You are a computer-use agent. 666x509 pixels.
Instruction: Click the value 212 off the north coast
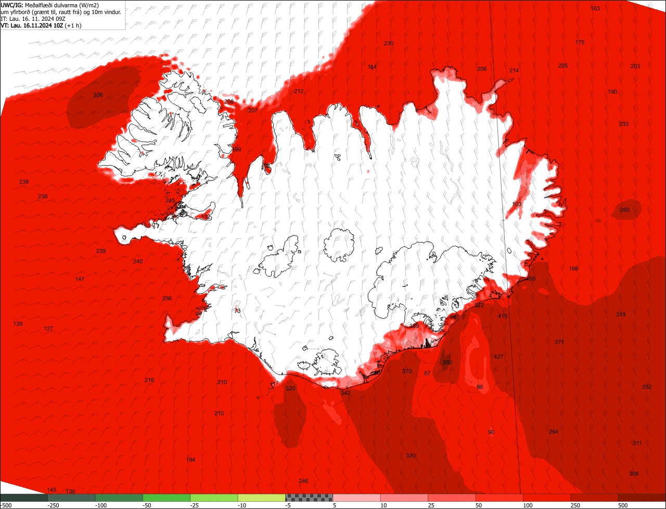(299, 91)
